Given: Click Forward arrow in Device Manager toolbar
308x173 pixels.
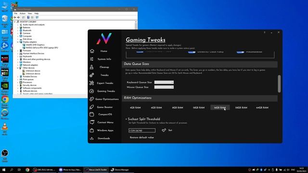Looking at the screenshot, I should coord(18,17).
